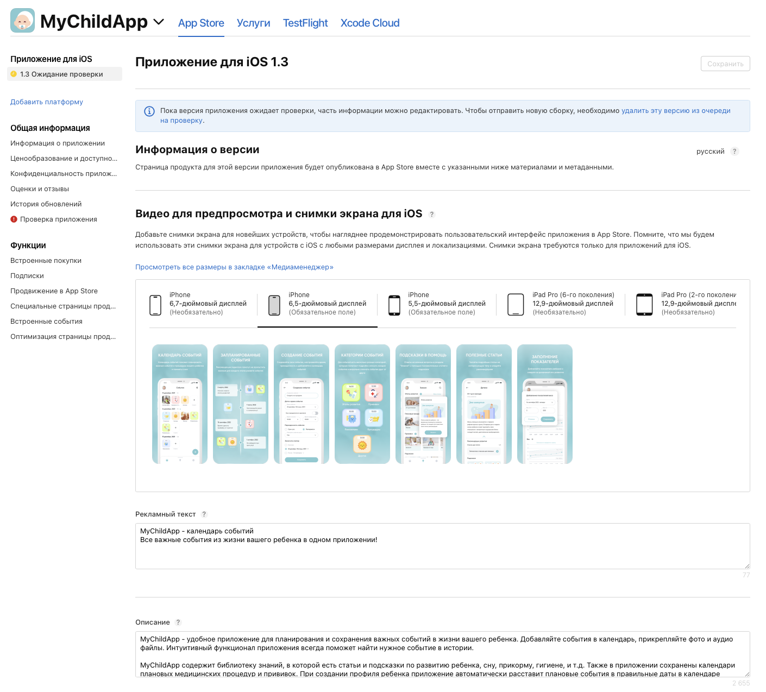
Task: Open the Календарь событий screenshot thumbnail
Action: point(180,404)
